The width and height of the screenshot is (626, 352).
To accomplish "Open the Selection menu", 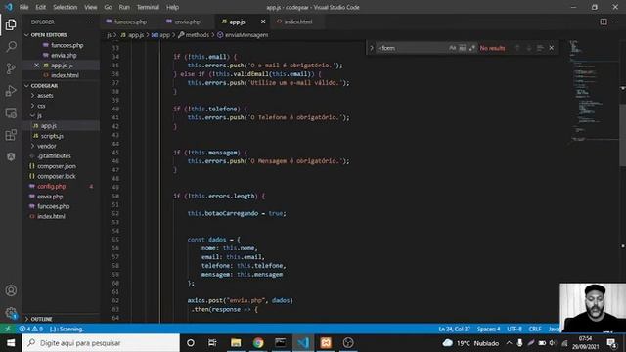I will (66, 7).
